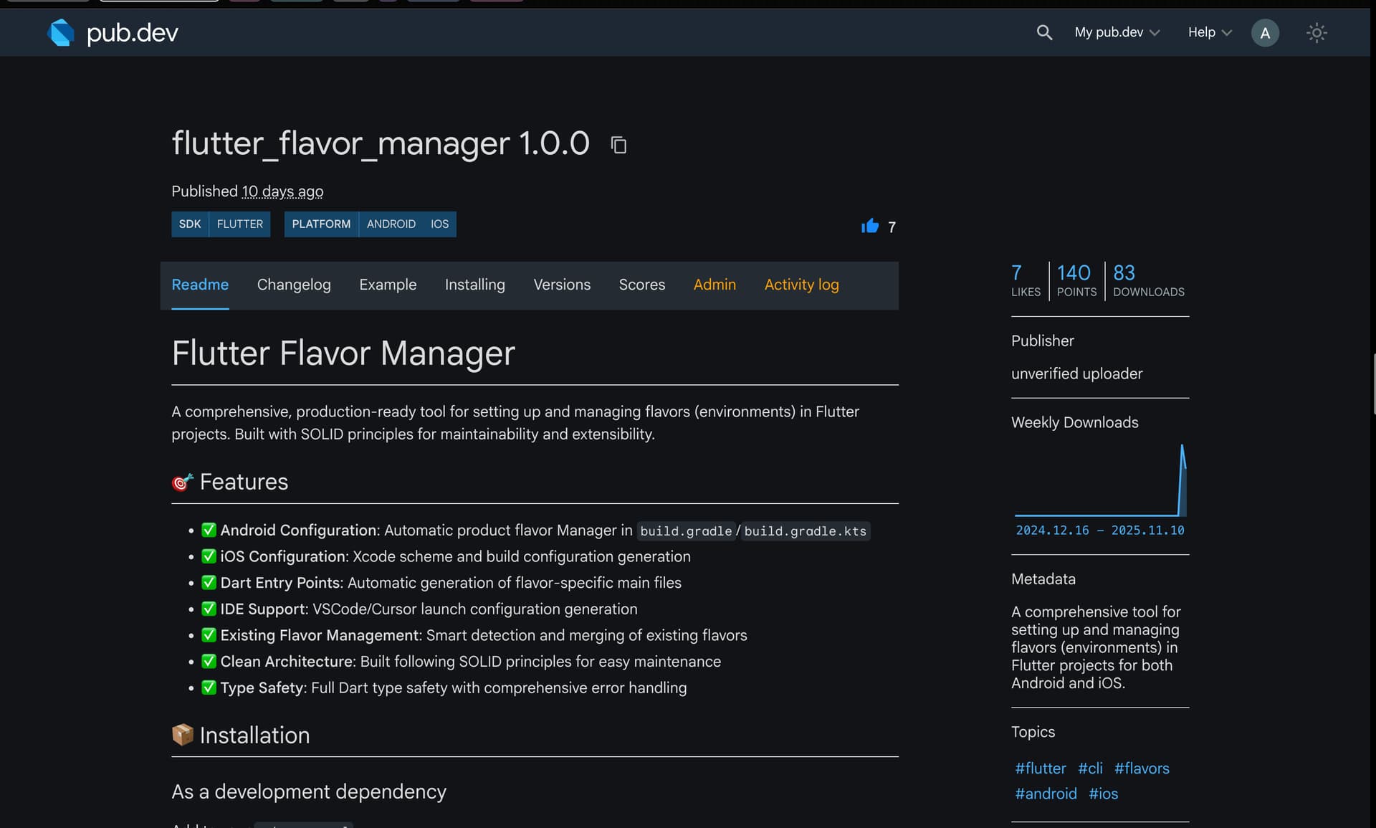
Task: Select the Scores tab
Action: pyautogui.click(x=641, y=285)
